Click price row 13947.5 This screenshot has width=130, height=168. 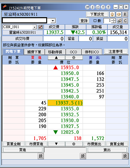point(65,79)
